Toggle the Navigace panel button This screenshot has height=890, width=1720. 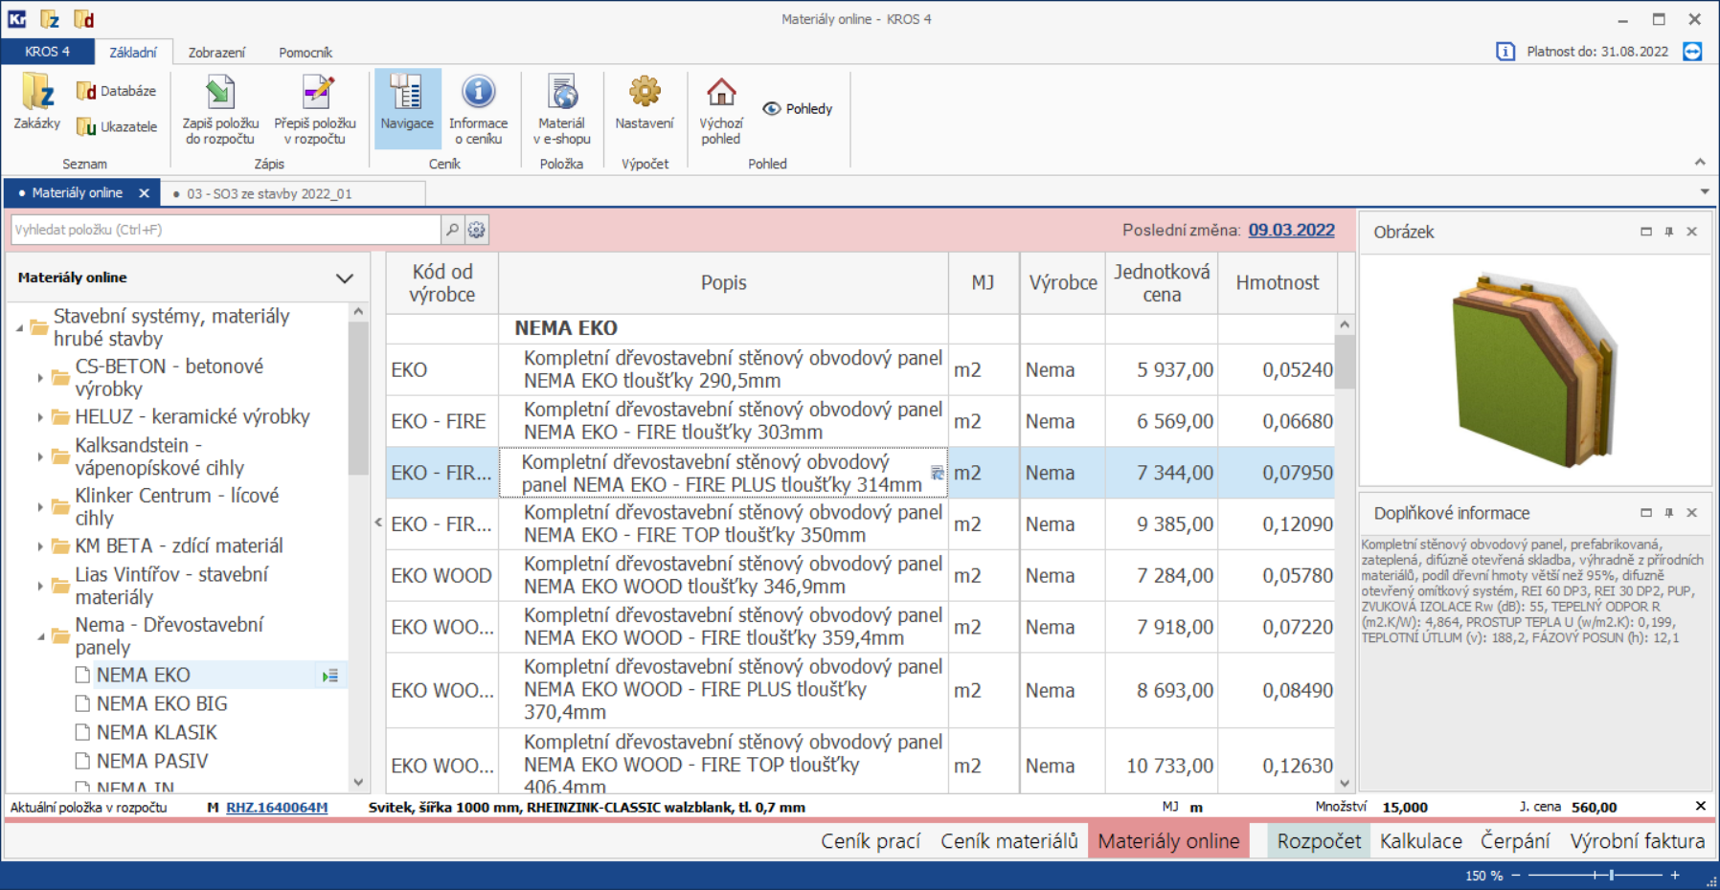pos(407,107)
